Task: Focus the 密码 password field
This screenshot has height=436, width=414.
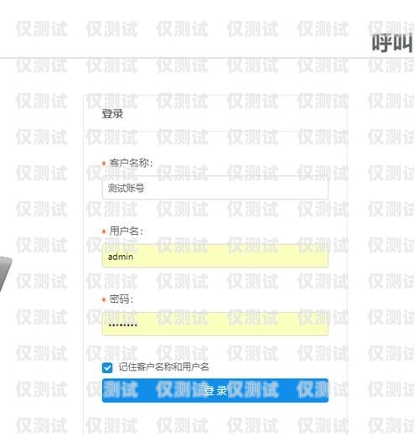Action: (x=215, y=324)
